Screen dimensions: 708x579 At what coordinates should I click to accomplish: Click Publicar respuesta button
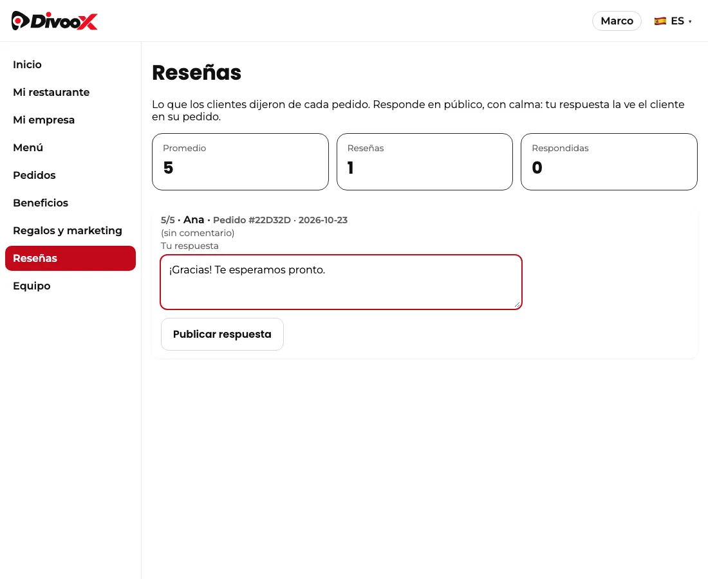point(222,334)
